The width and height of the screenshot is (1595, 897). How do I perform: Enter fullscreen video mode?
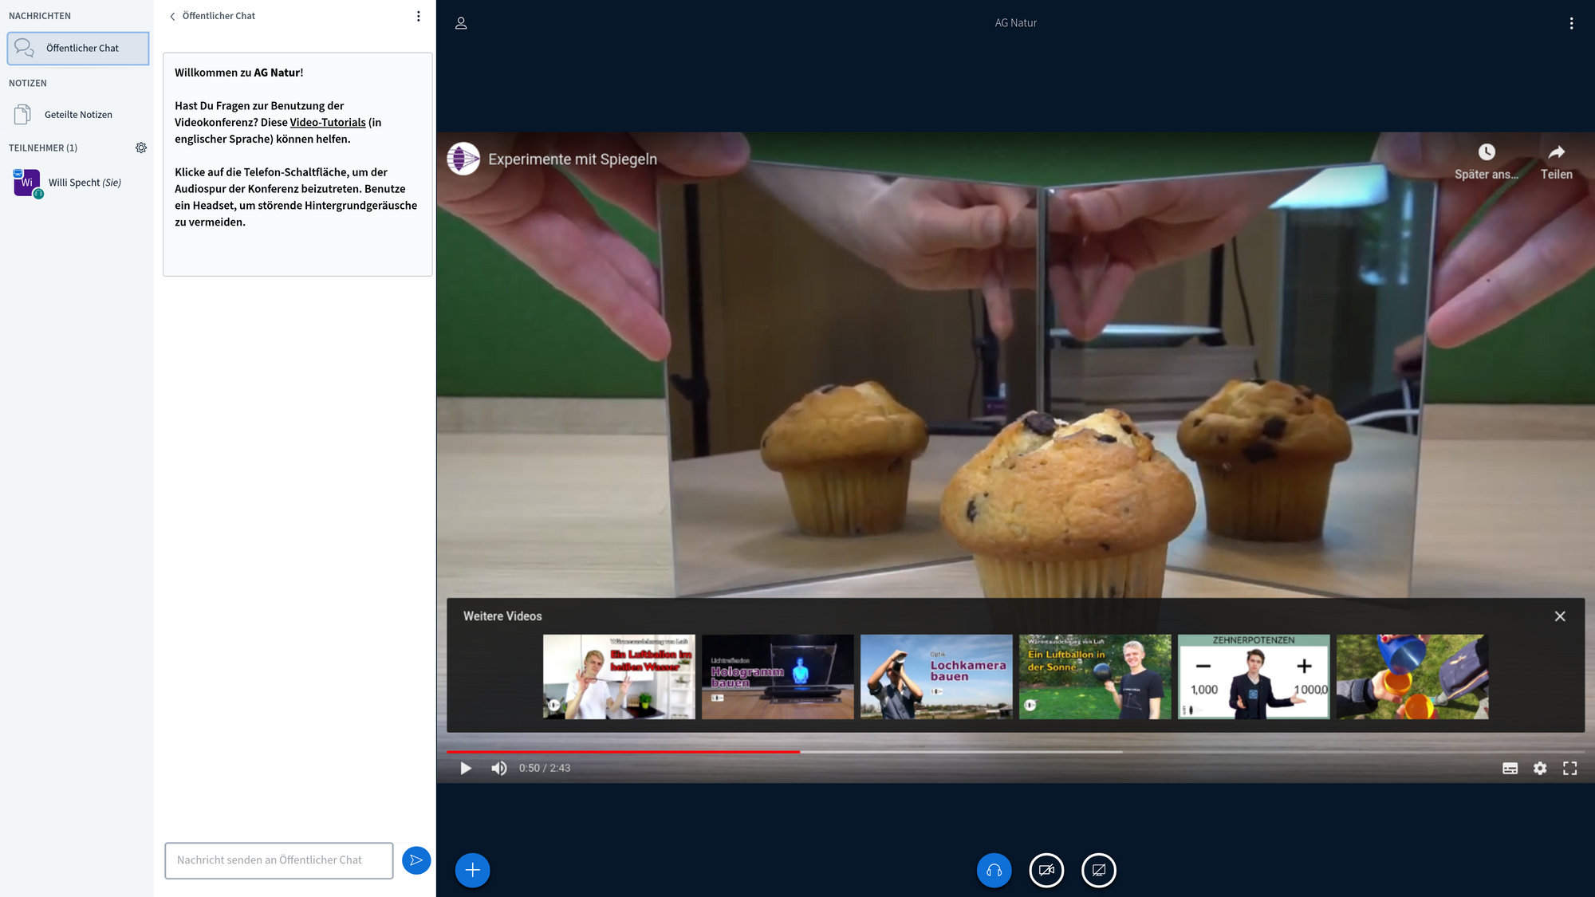click(1569, 768)
